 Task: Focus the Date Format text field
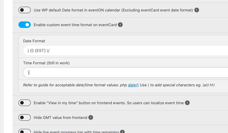tap(126, 50)
